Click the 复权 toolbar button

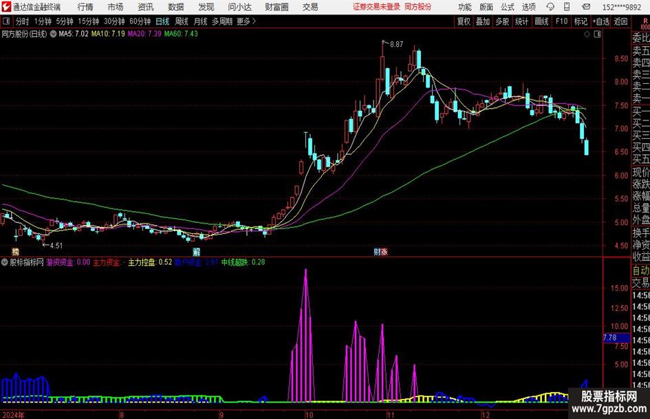[464, 21]
